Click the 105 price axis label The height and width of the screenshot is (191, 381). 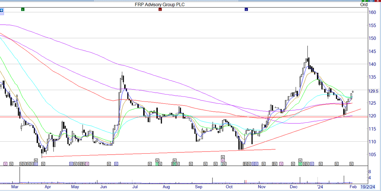coord(372,155)
